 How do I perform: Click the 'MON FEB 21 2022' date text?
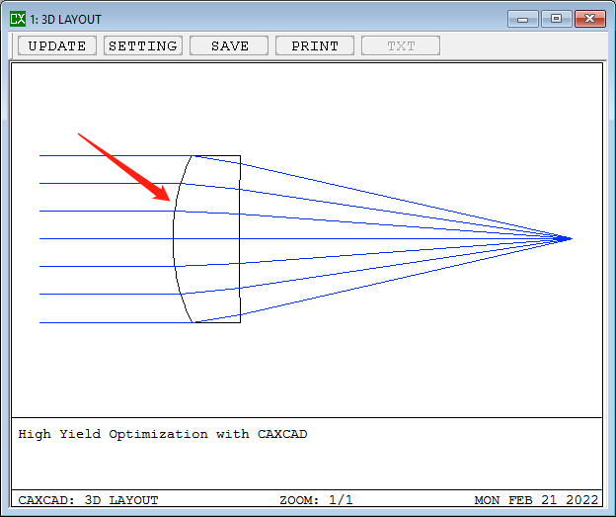(x=536, y=500)
